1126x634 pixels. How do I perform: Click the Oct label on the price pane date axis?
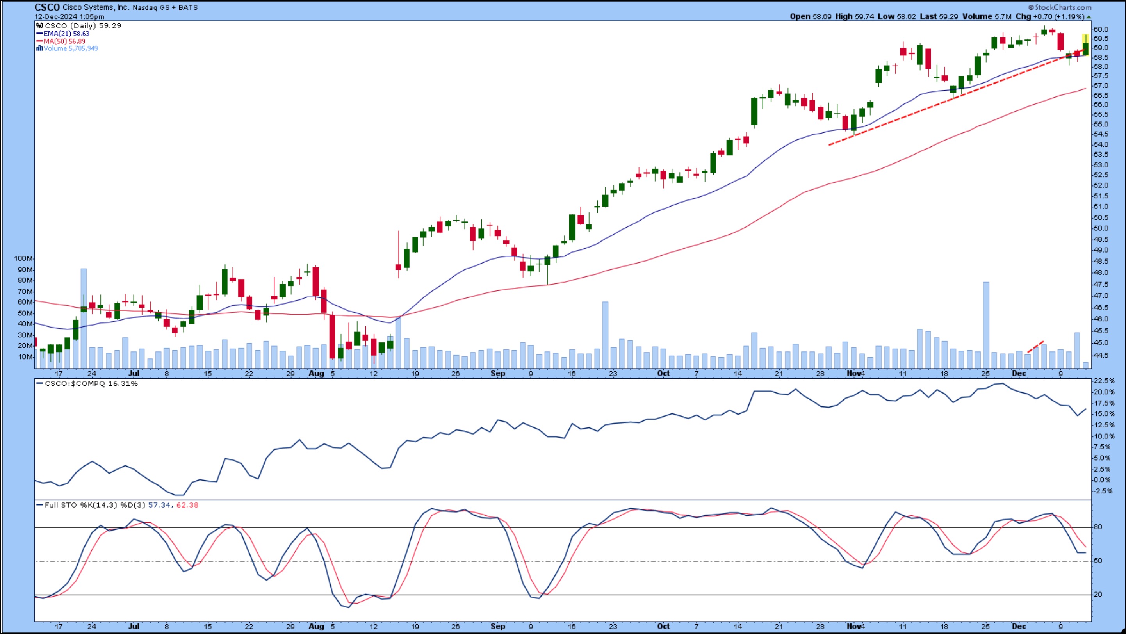(664, 374)
